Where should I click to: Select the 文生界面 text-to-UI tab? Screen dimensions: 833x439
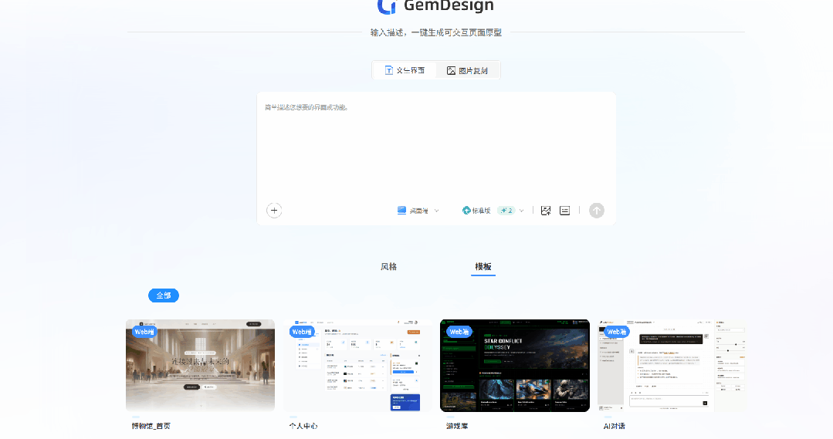pos(405,70)
